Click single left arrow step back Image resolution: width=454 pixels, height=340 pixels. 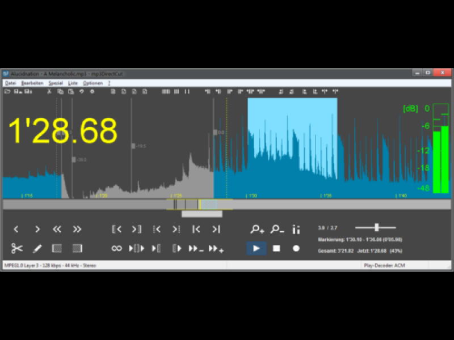click(16, 229)
